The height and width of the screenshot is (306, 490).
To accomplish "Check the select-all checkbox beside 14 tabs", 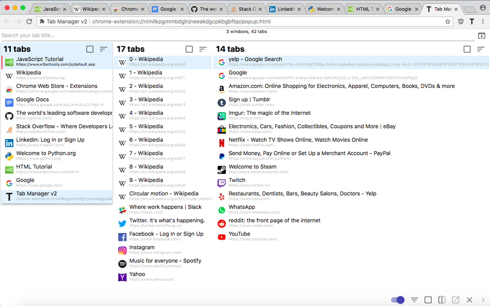I will point(467,49).
